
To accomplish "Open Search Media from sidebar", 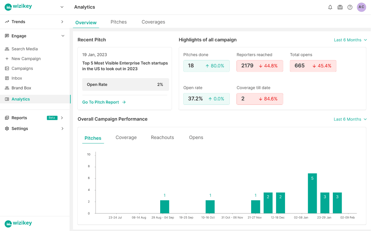I will pyautogui.click(x=24, y=49).
